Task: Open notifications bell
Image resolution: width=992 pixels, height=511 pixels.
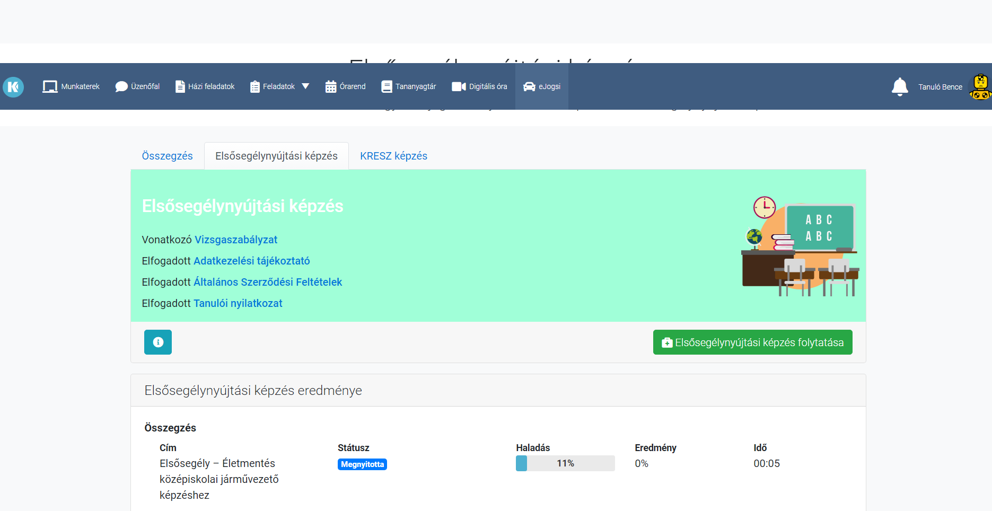Action: coord(900,86)
